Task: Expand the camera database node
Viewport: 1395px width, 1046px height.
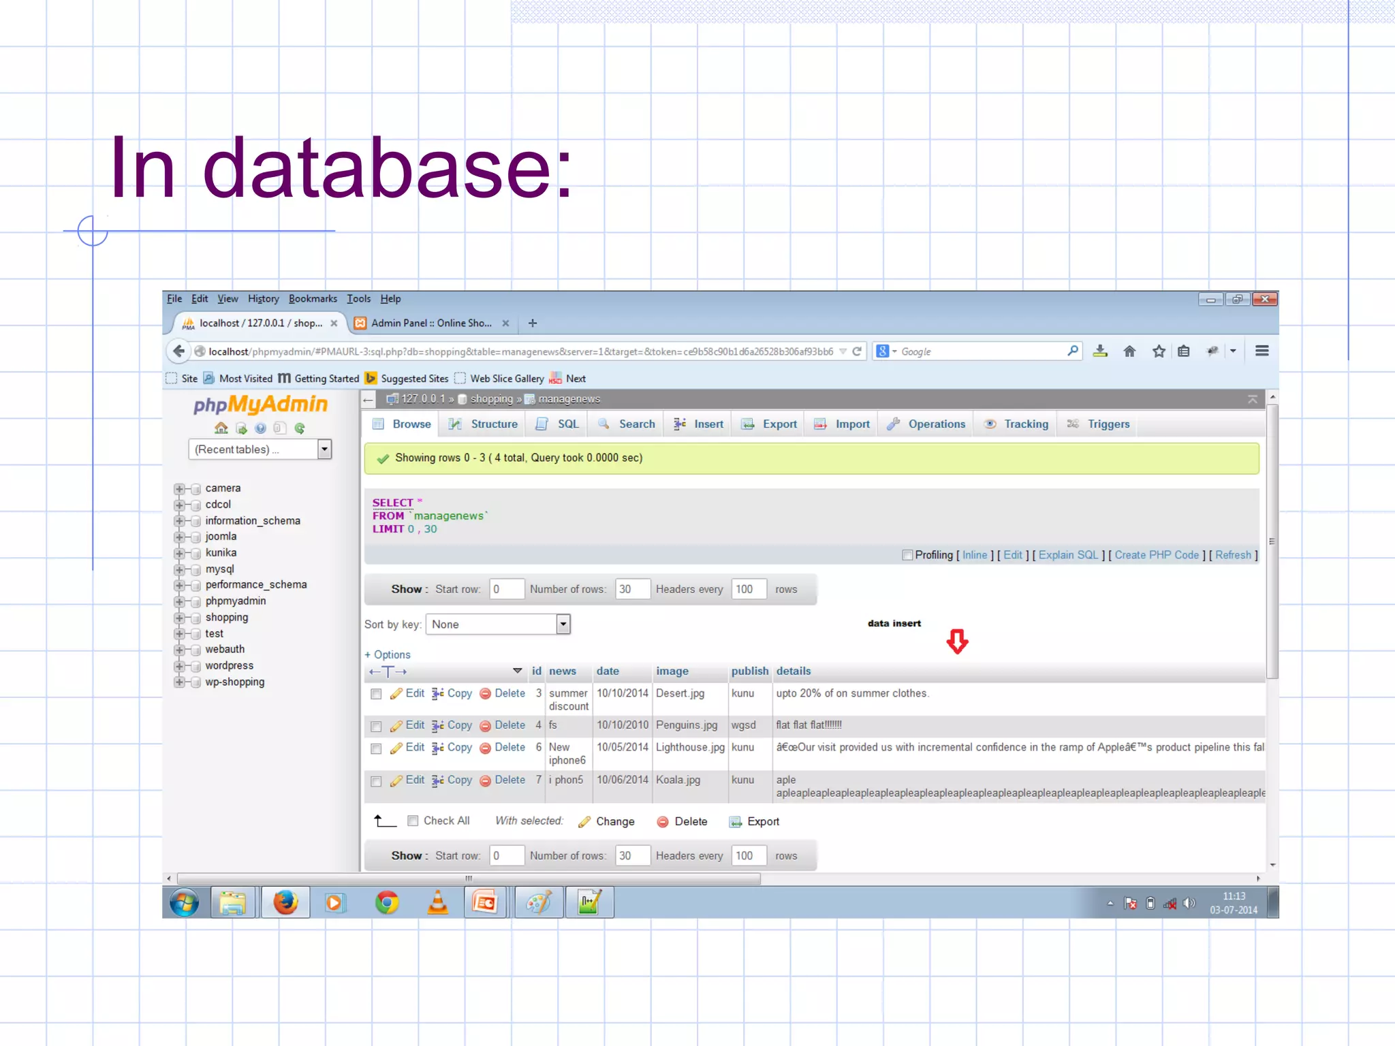Action: pyautogui.click(x=179, y=489)
